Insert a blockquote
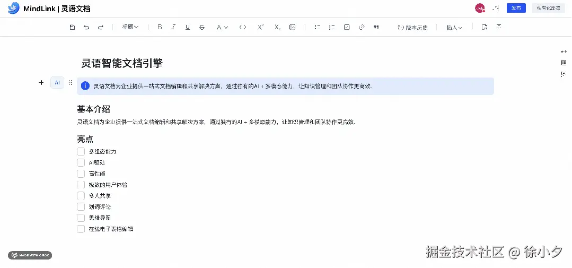The height and width of the screenshot is (268, 572). click(x=376, y=27)
